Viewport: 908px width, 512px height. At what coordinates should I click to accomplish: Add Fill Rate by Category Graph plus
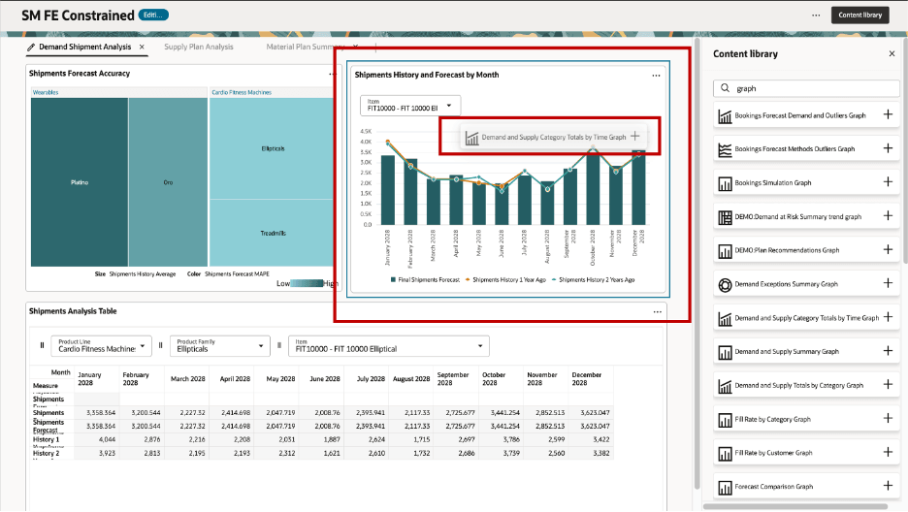[888, 418]
